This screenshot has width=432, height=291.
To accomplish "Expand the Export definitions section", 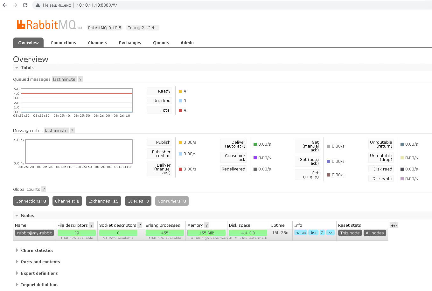I will coord(39,274).
